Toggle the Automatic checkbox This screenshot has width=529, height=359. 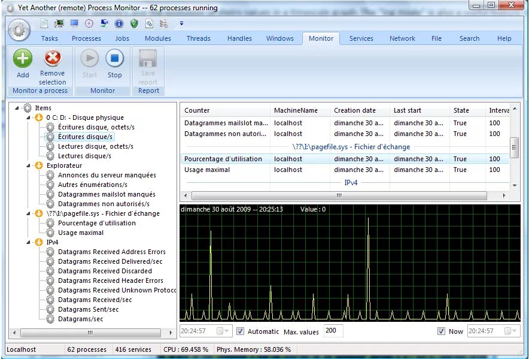point(240,331)
